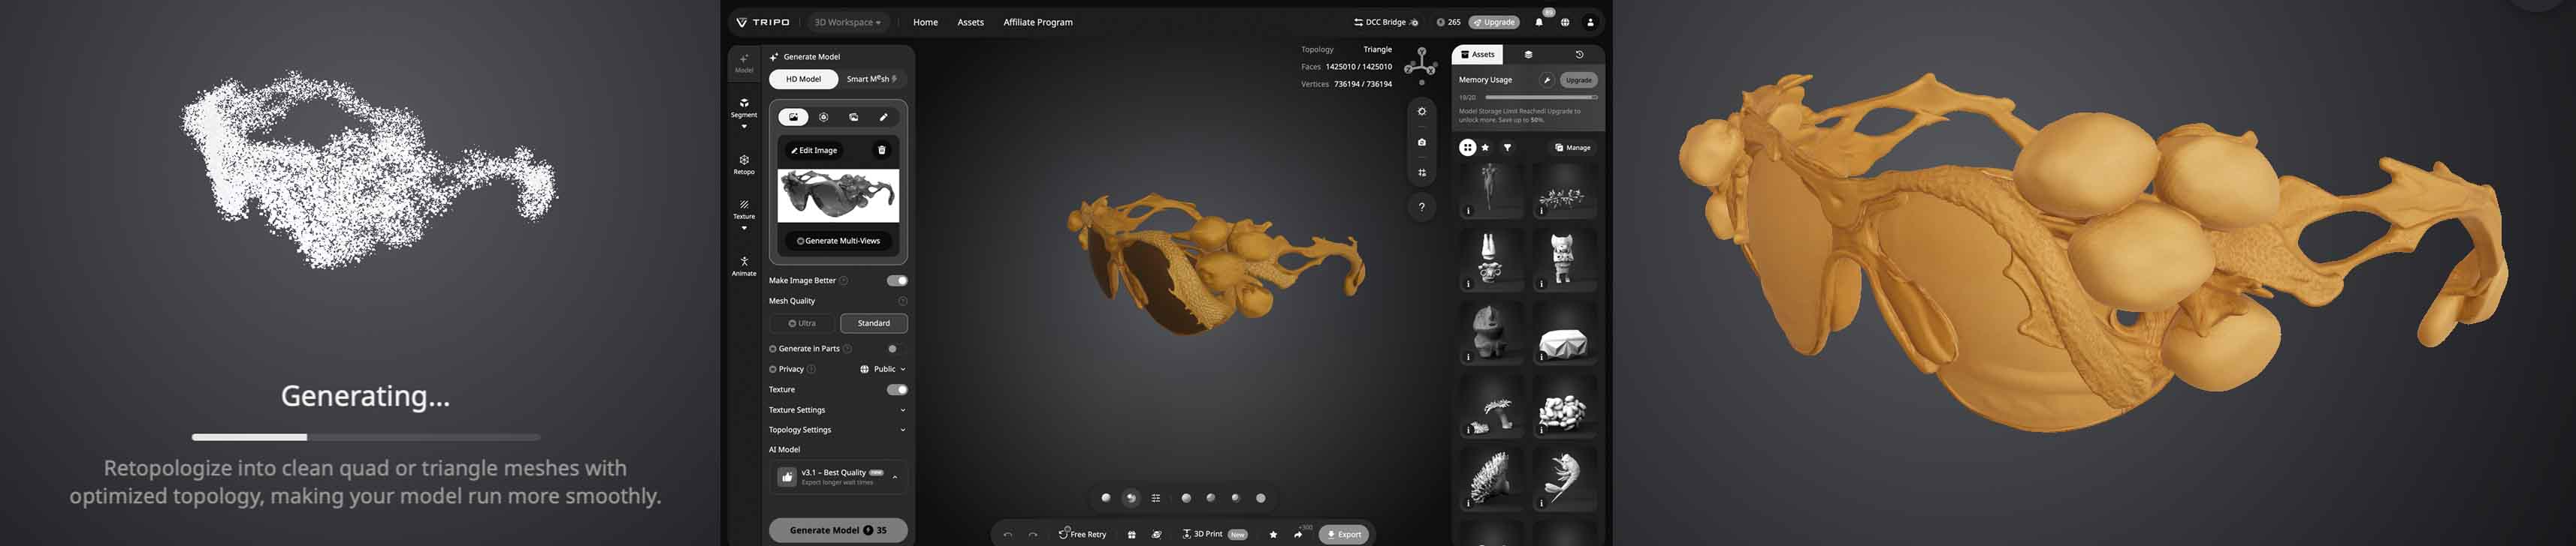This screenshot has height=546, width=2576.
Task: Disable the Make Image Better toggle
Action: click(x=896, y=280)
